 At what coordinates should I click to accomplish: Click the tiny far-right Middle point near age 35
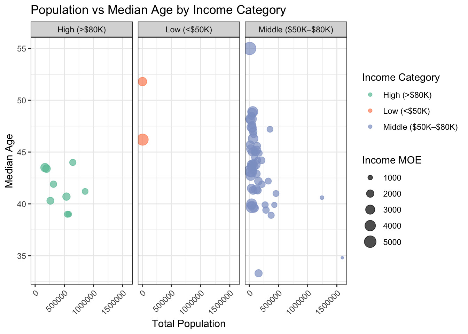click(x=342, y=258)
